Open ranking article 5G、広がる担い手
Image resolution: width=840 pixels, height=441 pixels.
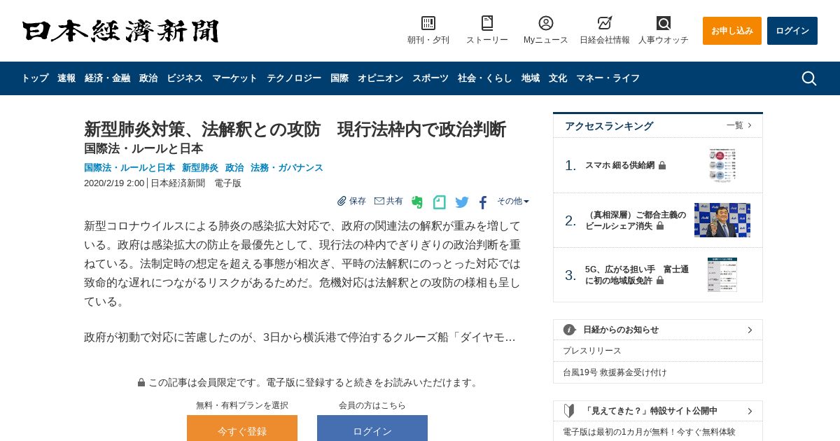[637, 274]
